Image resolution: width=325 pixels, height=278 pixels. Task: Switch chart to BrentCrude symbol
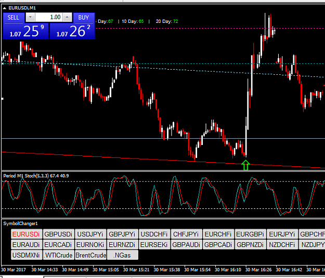coord(90,255)
